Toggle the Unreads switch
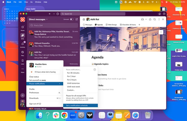 [x=72, y=19]
